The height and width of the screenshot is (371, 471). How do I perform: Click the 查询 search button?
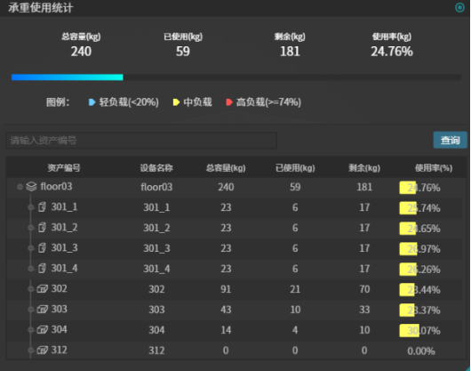pos(451,140)
